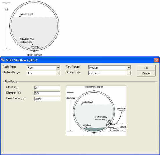This screenshot has width=160, height=155.
Task: Open the Table Type dropdown arrow
Action: pyautogui.click(x=58, y=68)
